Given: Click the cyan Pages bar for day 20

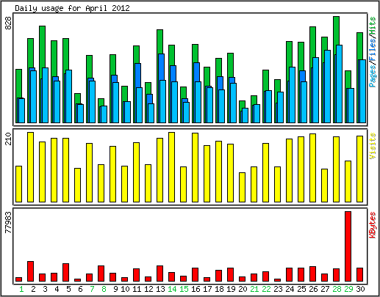Looking at the screenshot, I should point(245,115).
